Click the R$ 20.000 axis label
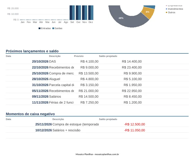 (13, 8)
